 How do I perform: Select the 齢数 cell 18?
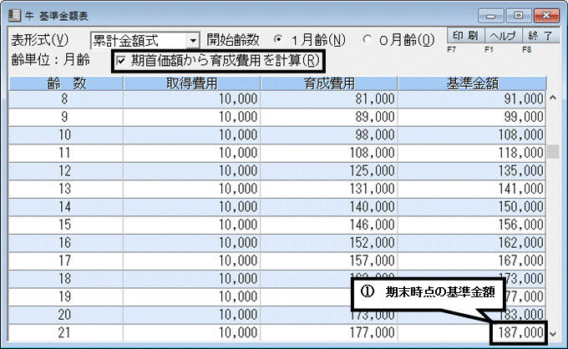point(66,279)
